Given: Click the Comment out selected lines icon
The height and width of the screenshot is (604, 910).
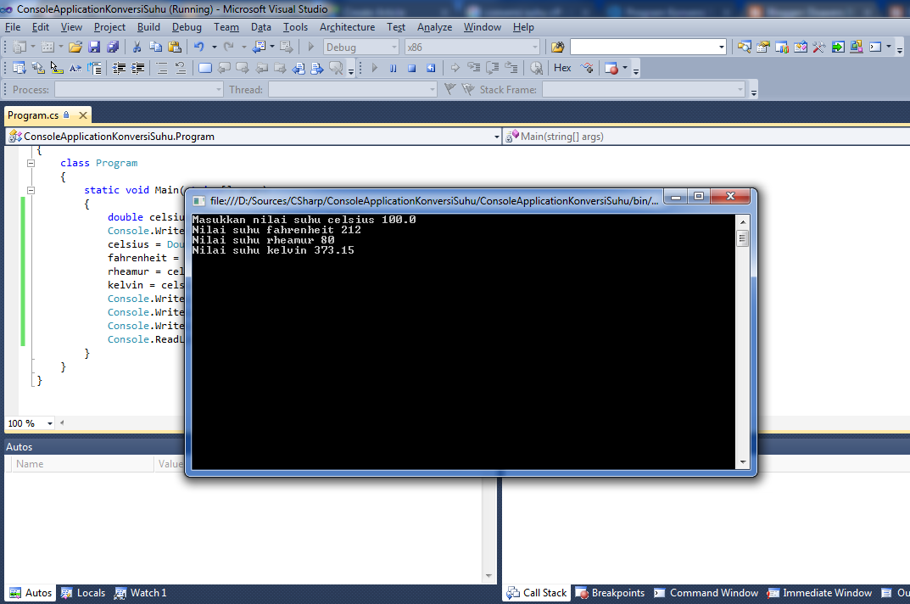Looking at the screenshot, I should 162,68.
